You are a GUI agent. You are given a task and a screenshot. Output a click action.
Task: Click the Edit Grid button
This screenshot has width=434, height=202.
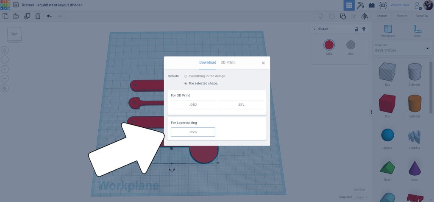tap(359, 190)
